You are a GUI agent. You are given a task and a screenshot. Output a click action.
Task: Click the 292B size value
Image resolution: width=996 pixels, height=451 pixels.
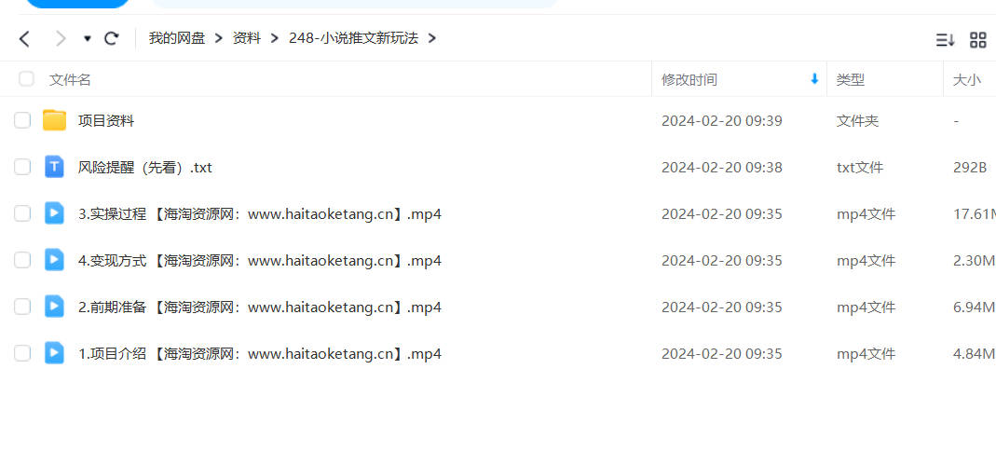click(970, 168)
